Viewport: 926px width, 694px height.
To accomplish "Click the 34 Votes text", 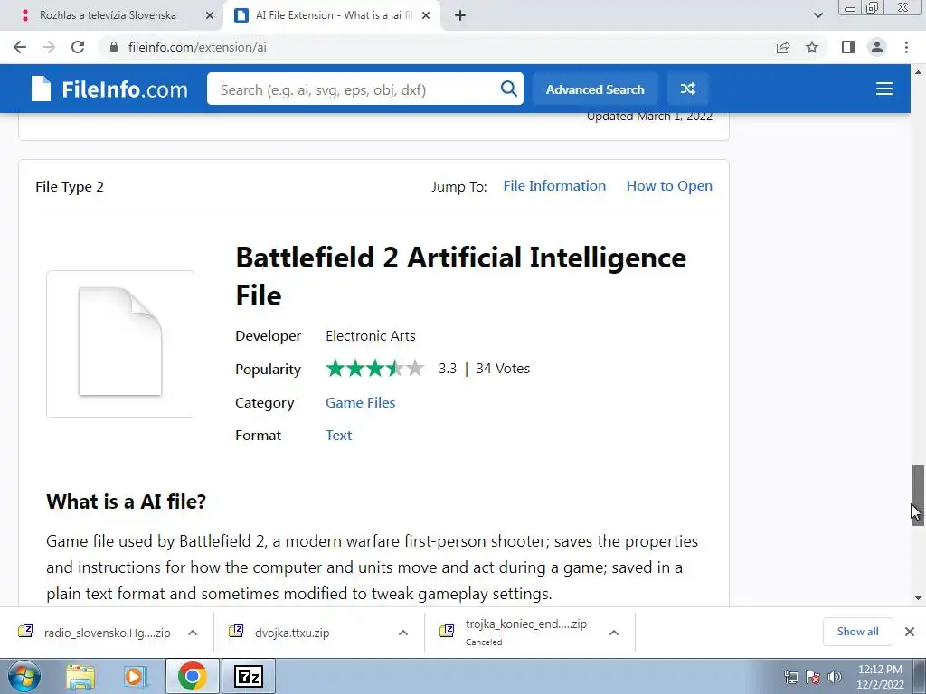I will click(x=503, y=369).
